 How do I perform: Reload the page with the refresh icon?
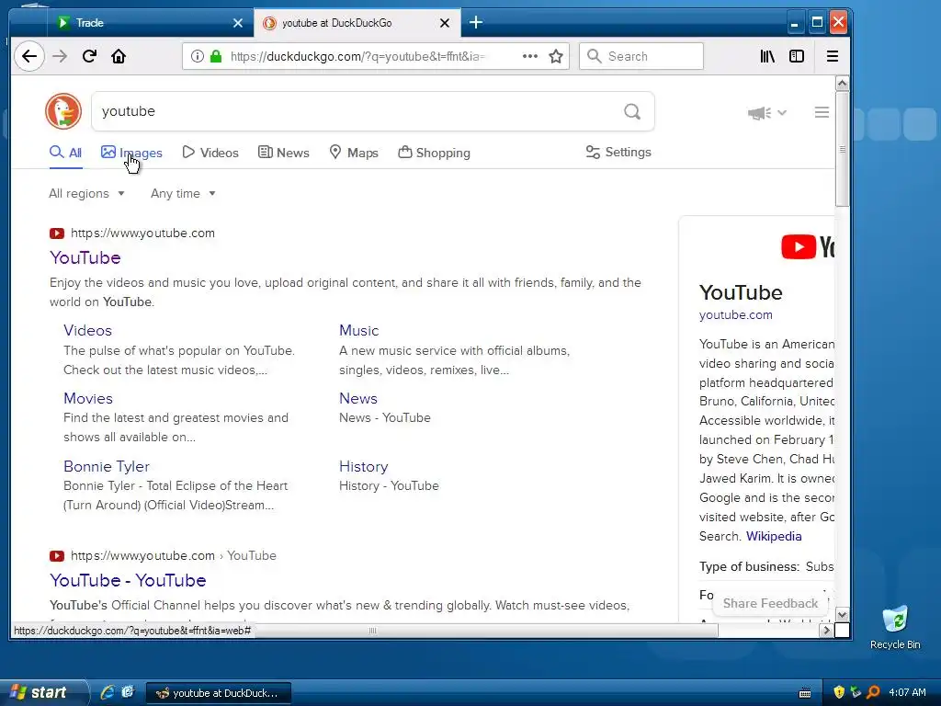coord(89,56)
